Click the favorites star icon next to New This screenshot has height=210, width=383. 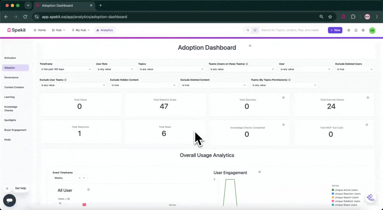click(349, 30)
